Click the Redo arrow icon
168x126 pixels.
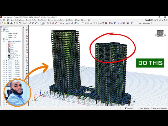(26, 23)
